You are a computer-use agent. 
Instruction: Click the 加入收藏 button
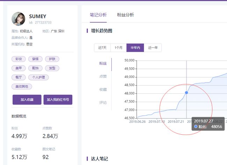point(27,100)
